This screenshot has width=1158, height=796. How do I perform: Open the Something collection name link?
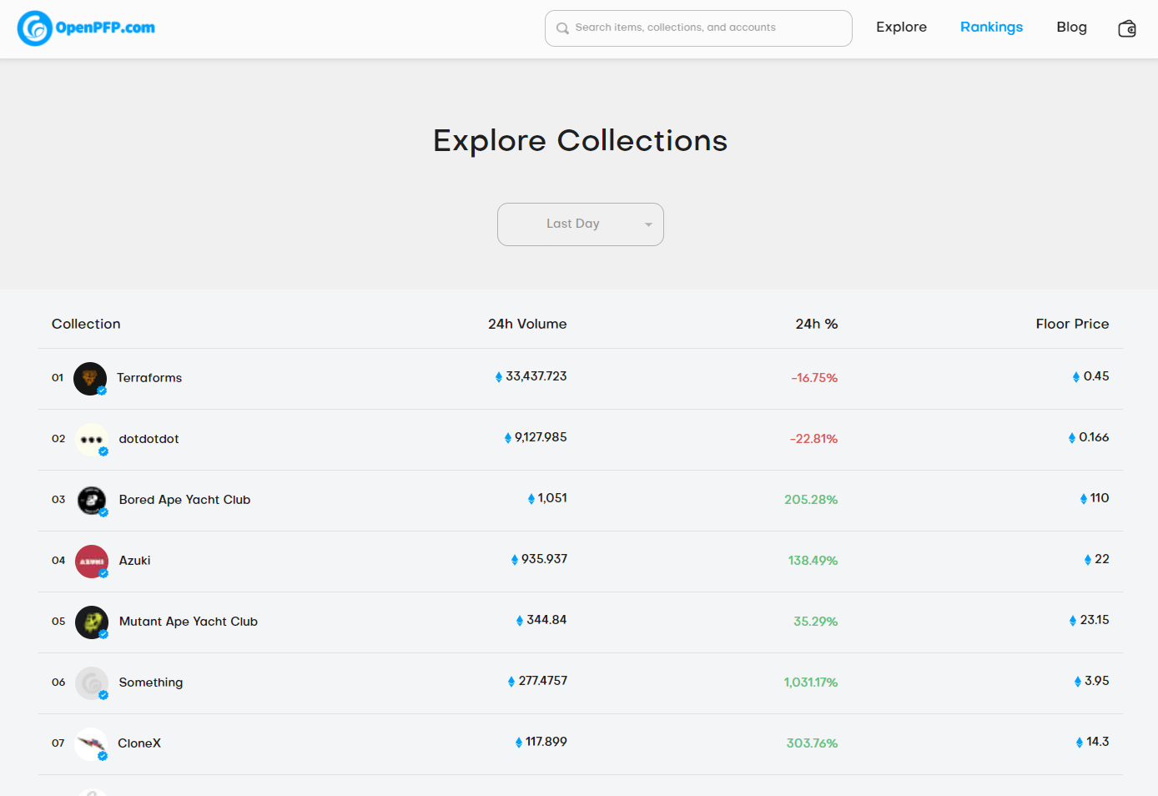point(151,683)
